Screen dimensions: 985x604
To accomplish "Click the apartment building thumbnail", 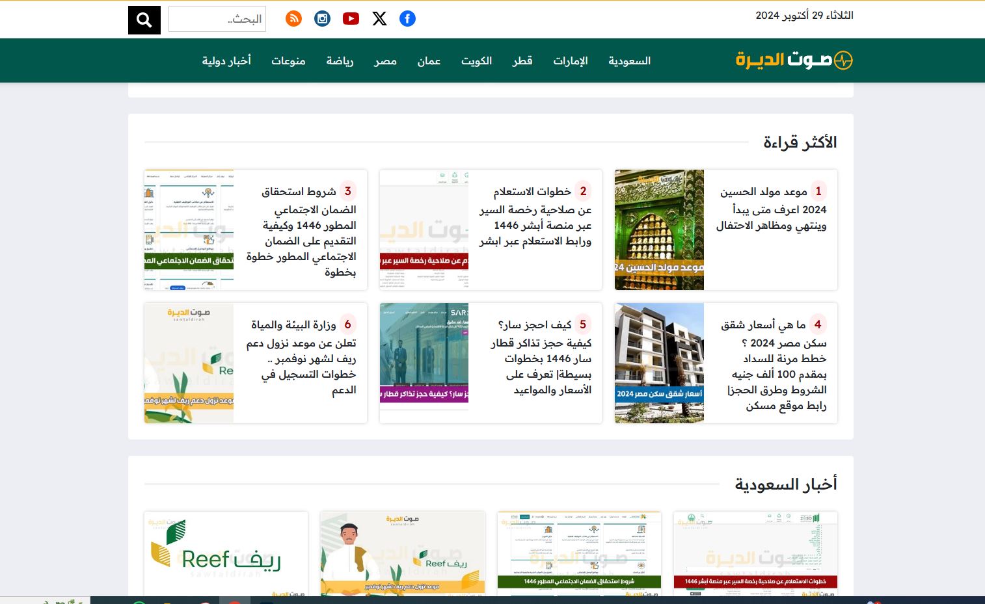I will tap(659, 363).
